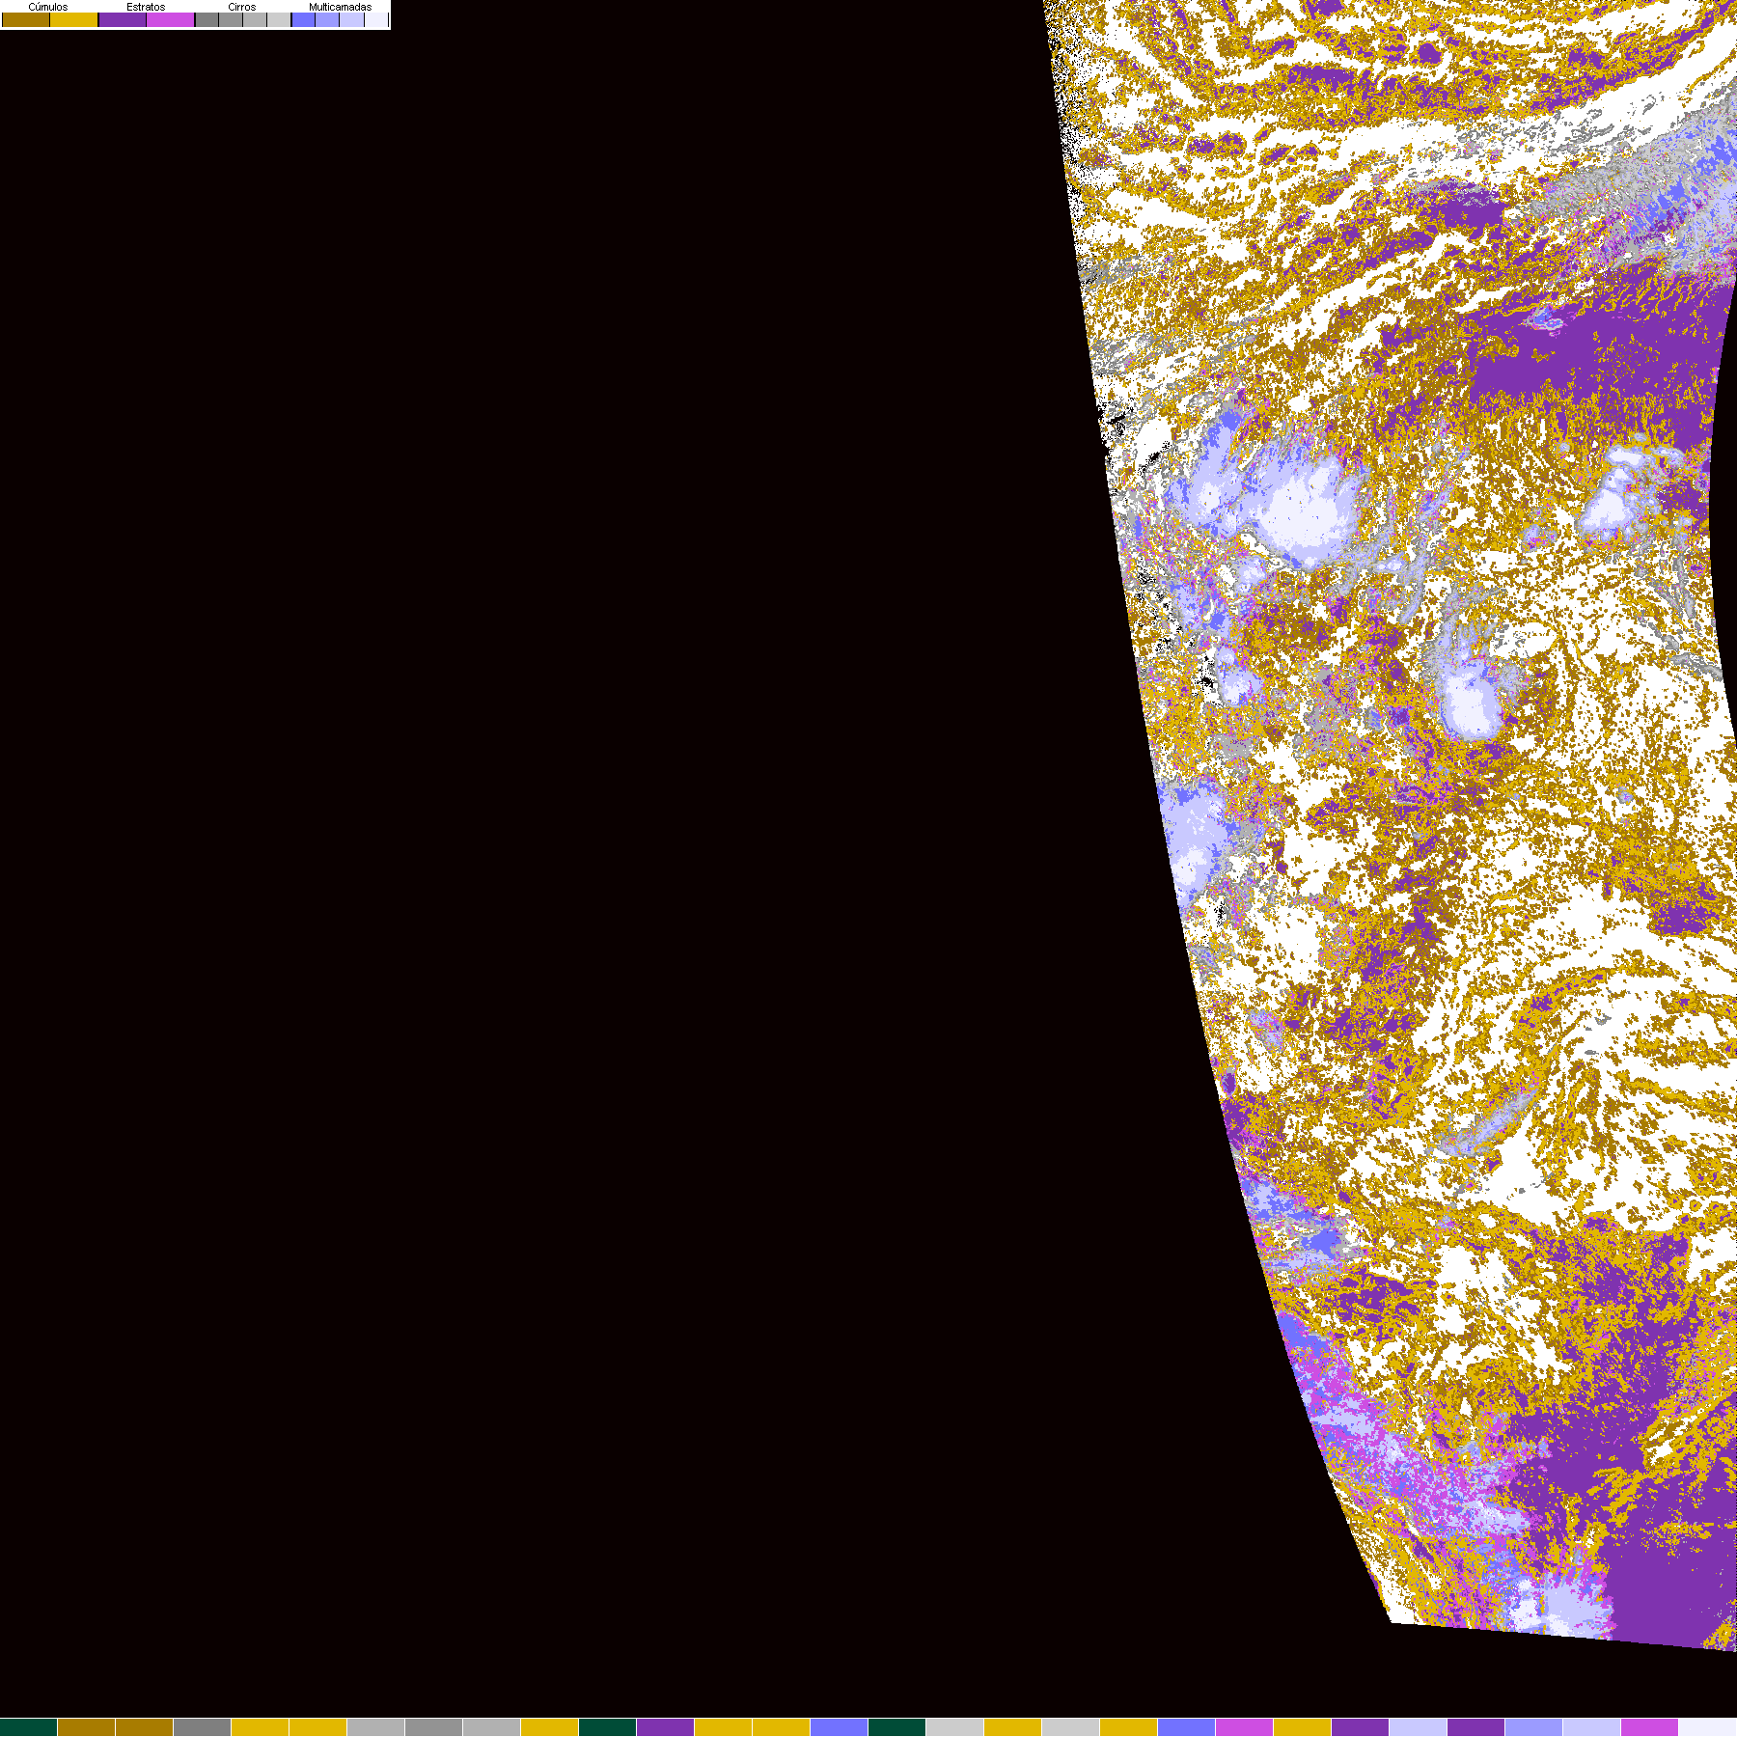This screenshot has width=1737, height=1737.
Task: Pick the dark purple Estratos legend swatch
Action: [123, 19]
